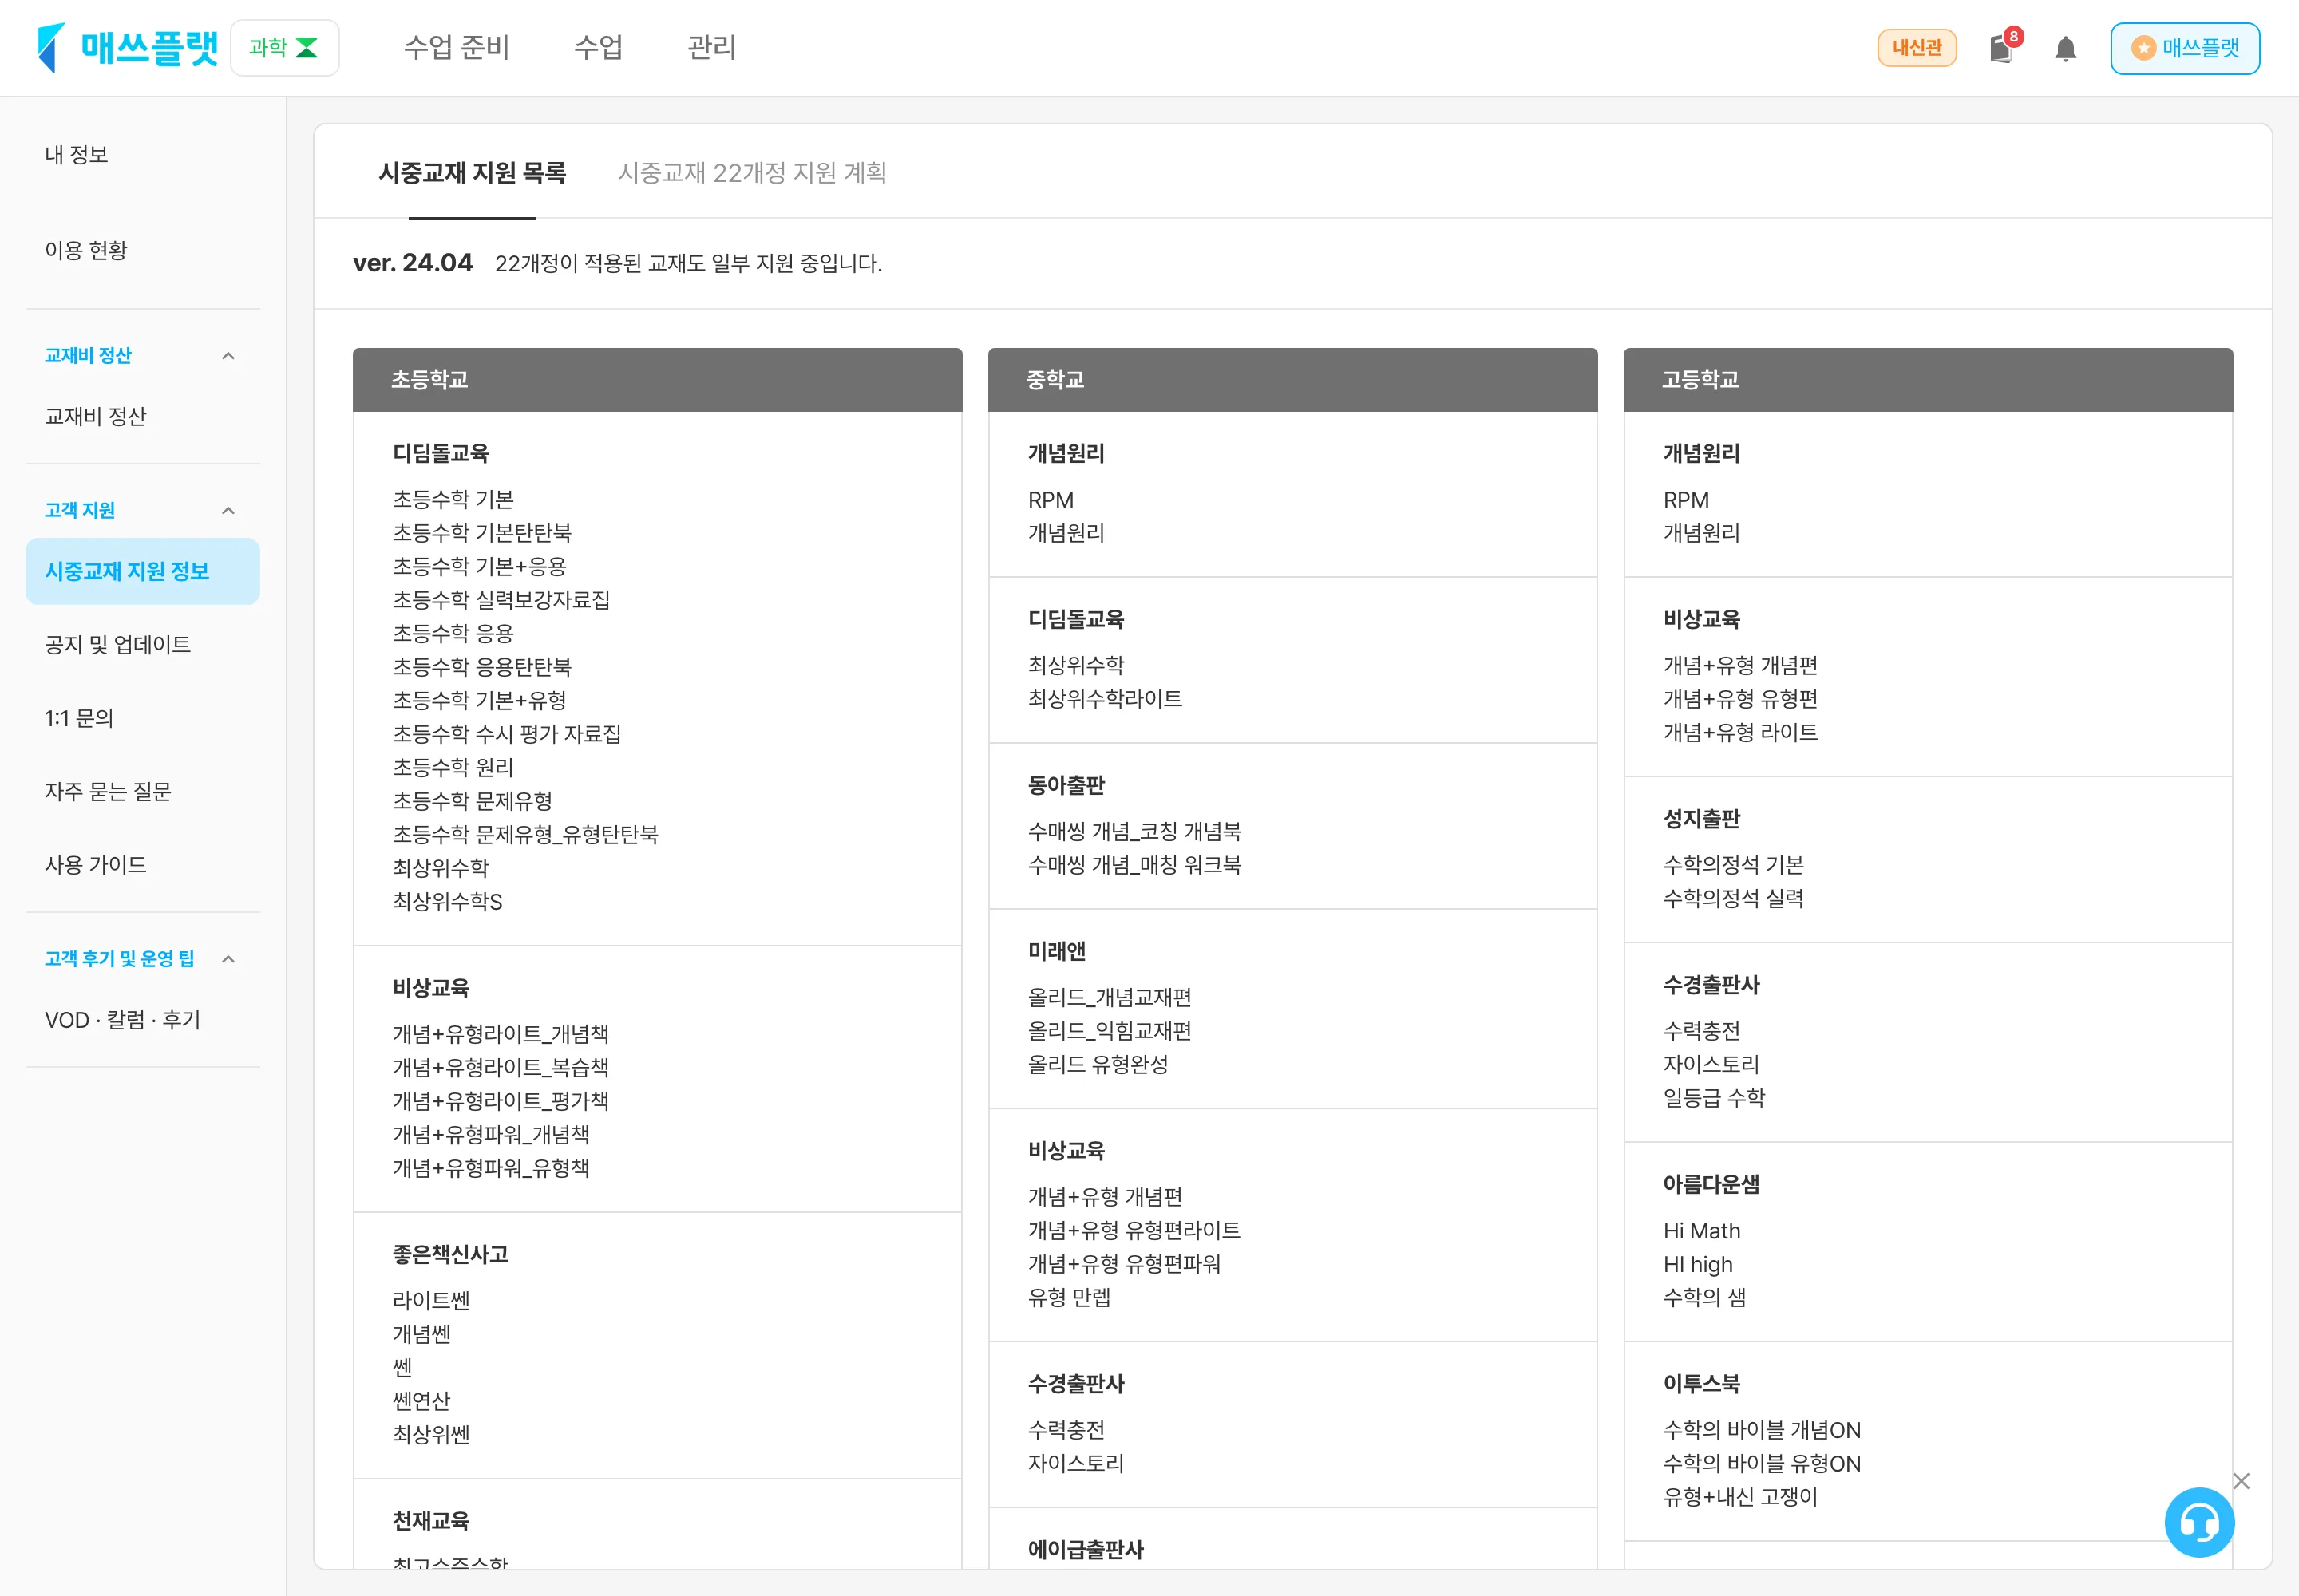
Task: Open the document icon with 8 badge
Action: tap(2004, 47)
